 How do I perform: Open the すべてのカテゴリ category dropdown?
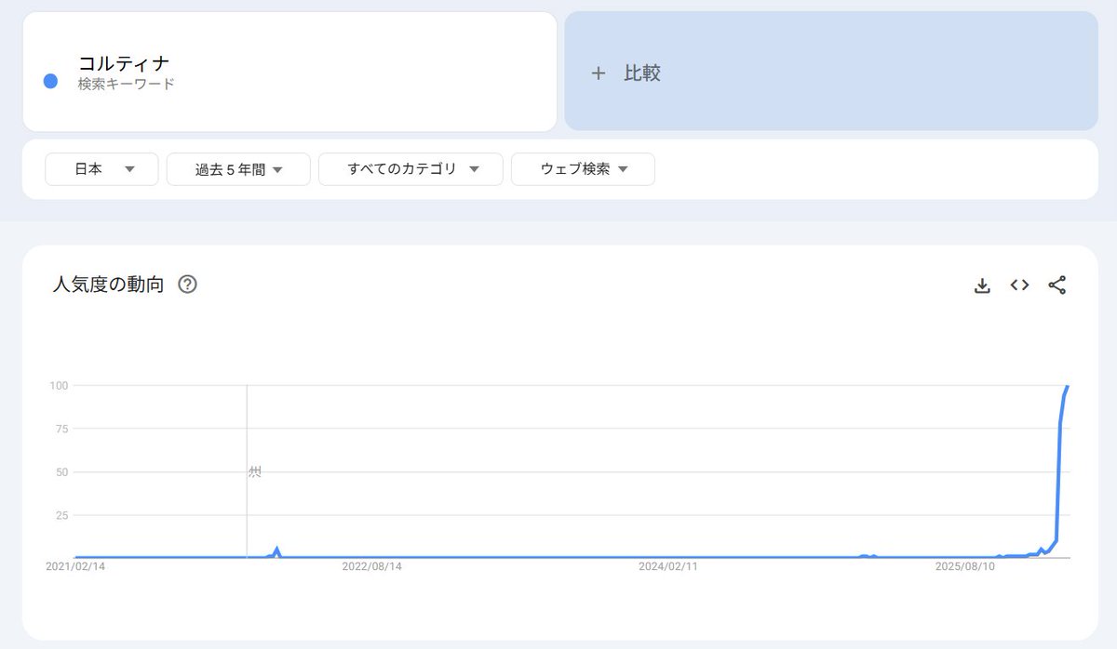coord(410,169)
